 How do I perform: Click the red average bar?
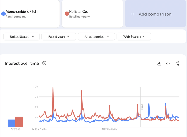tap(19, 122)
